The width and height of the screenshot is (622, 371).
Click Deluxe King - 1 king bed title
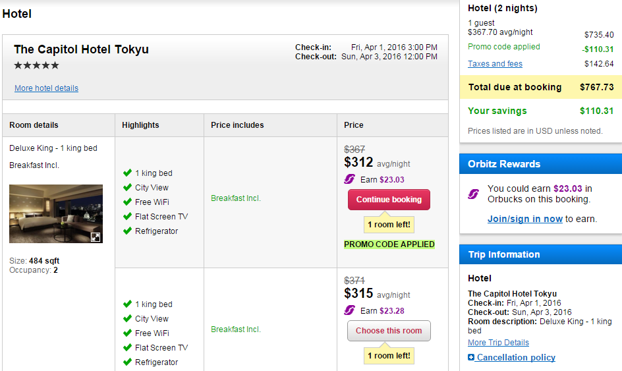coord(53,148)
